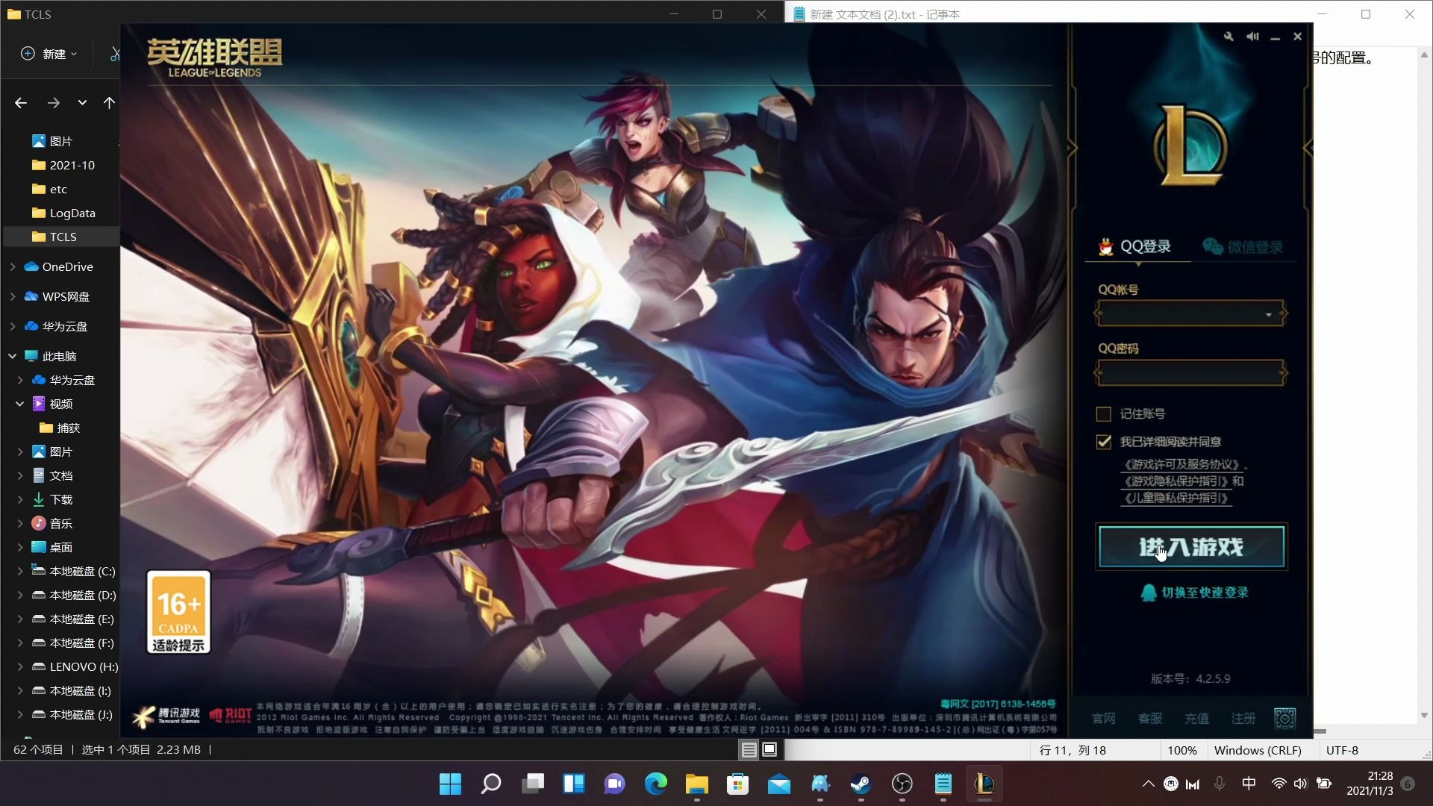This screenshot has height=806, width=1433.
Task: Open the launcher settings wrench icon
Action: point(1228,36)
